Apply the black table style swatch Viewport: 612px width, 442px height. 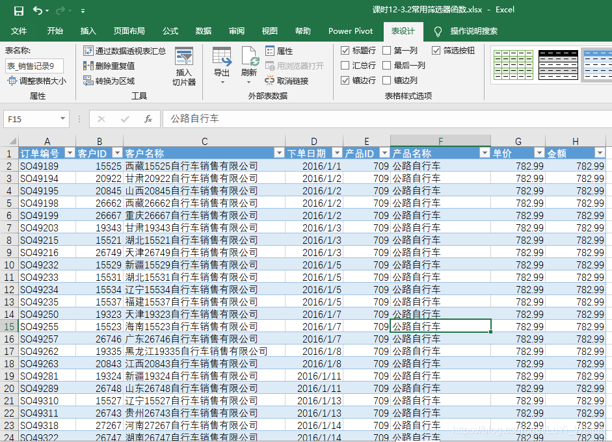click(558, 65)
